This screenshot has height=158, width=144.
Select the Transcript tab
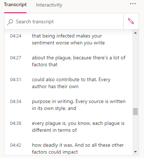15,5
